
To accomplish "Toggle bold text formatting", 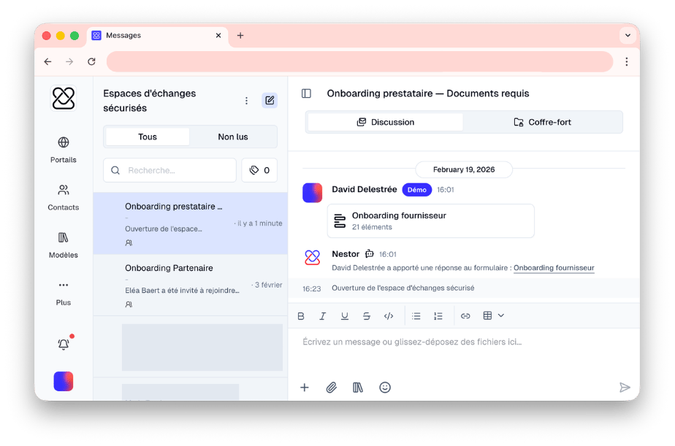I will pyautogui.click(x=301, y=316).
